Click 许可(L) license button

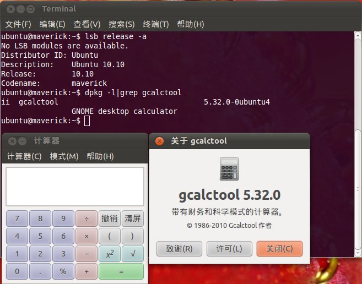pyautogui.click(x=229, y=249)
